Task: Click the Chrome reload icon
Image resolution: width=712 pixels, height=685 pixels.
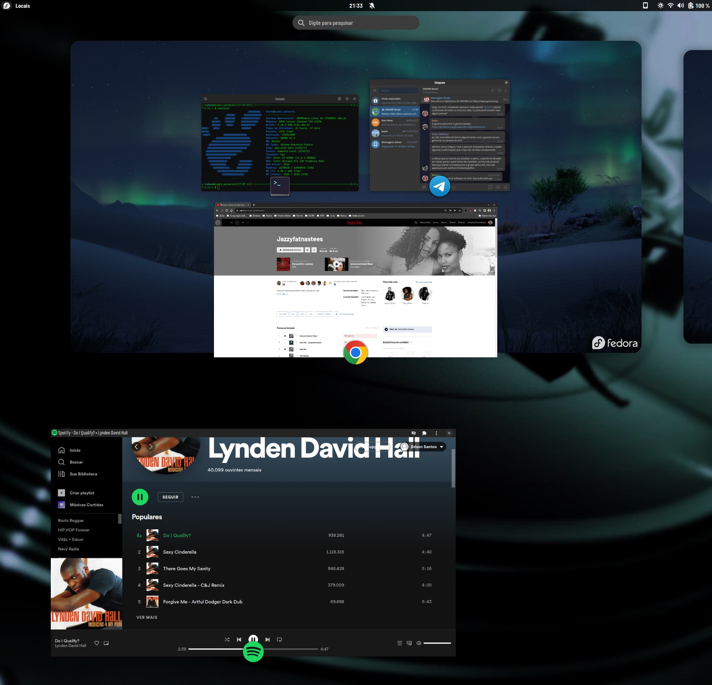Action: click(x=227, y=210)
